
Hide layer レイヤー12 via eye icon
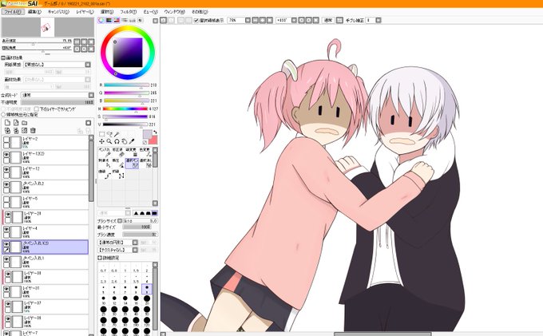[6, 169]
